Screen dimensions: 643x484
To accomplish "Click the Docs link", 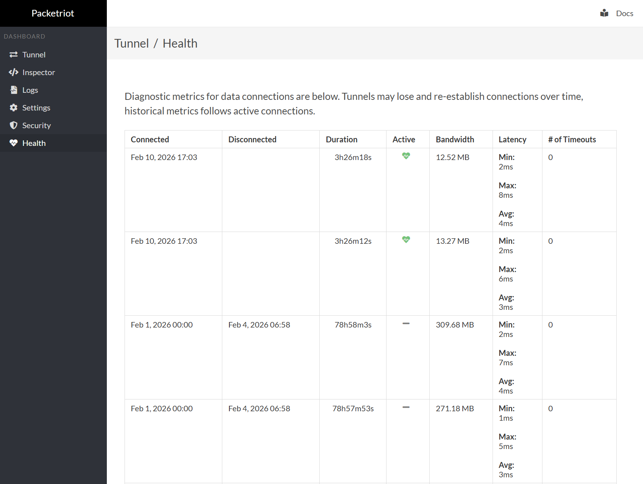I will pos(624,13).
